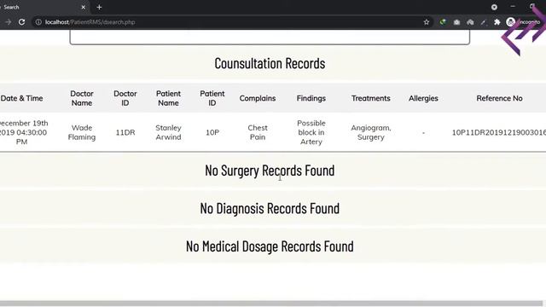Click the No Diagnosis Records Found text
The width and height of the screenshot is (546, 307).
click(270, 208)
